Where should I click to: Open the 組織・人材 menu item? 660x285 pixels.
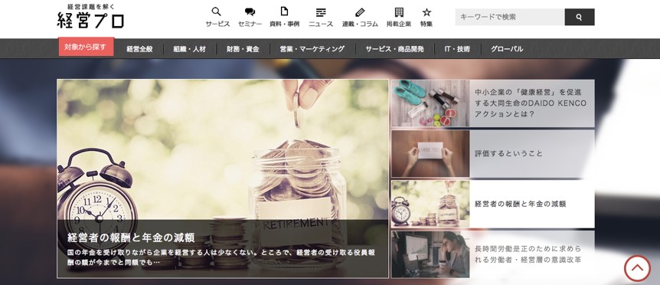(x=189, y=49)
